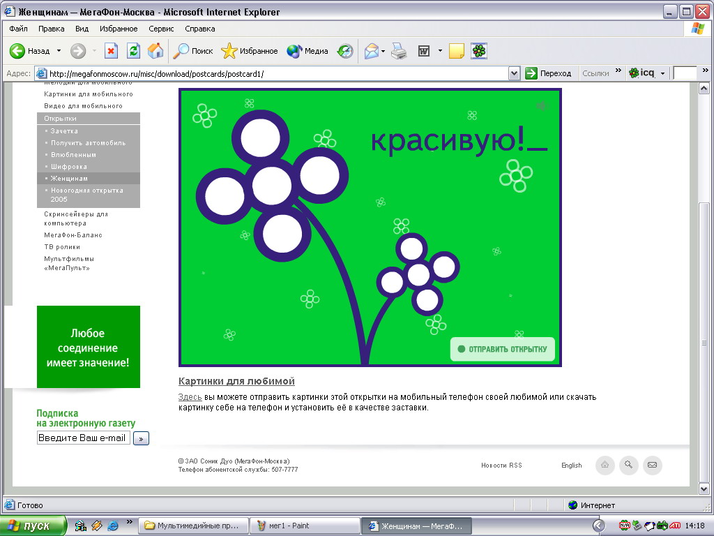
Task: Open the Зачетка postcard link
Action: (64, 131)
